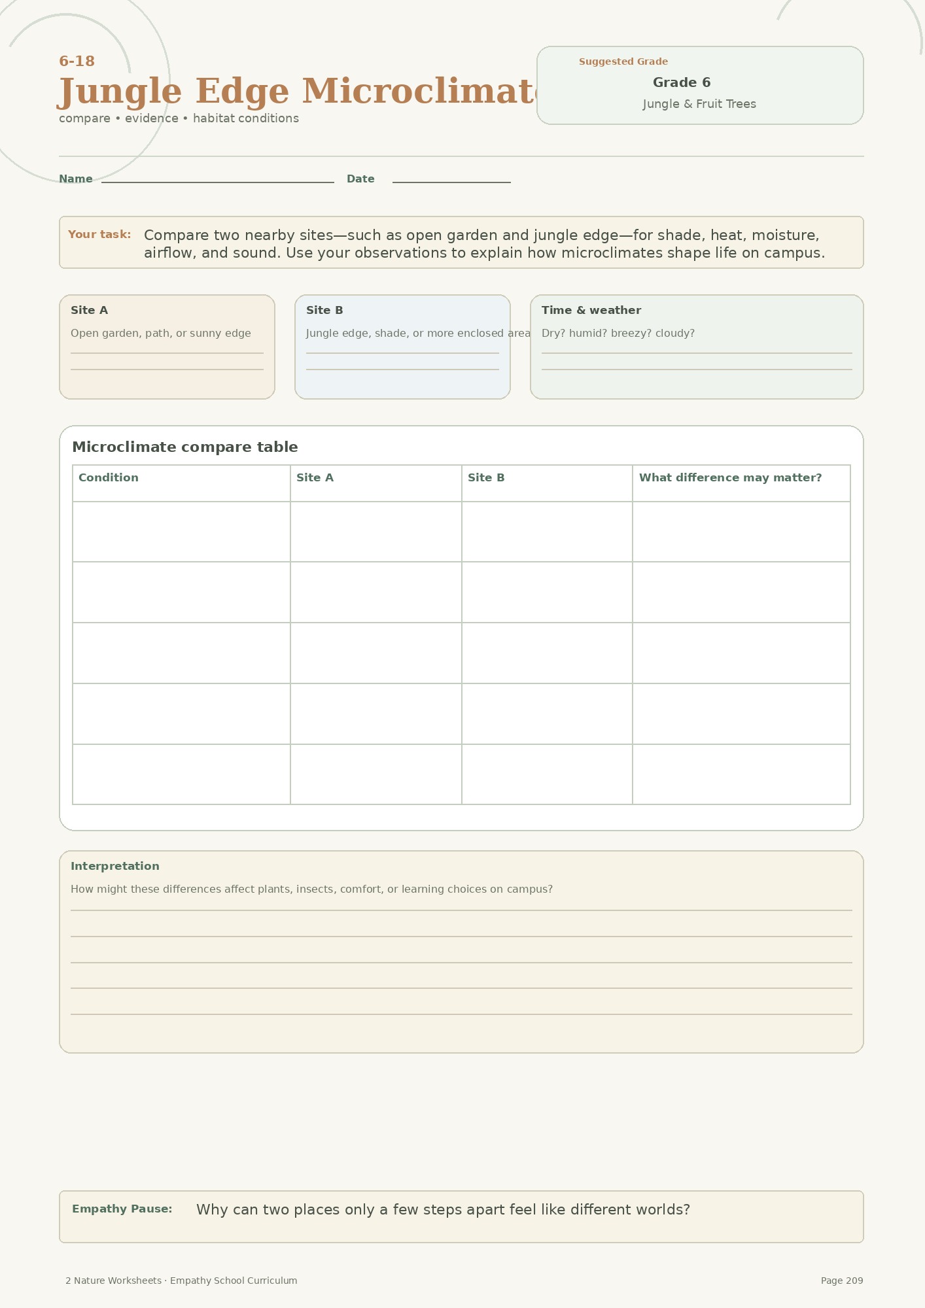Click the "Time & weather" card heading
Screen dimensions: 925x1308
(x=591, y=311)
